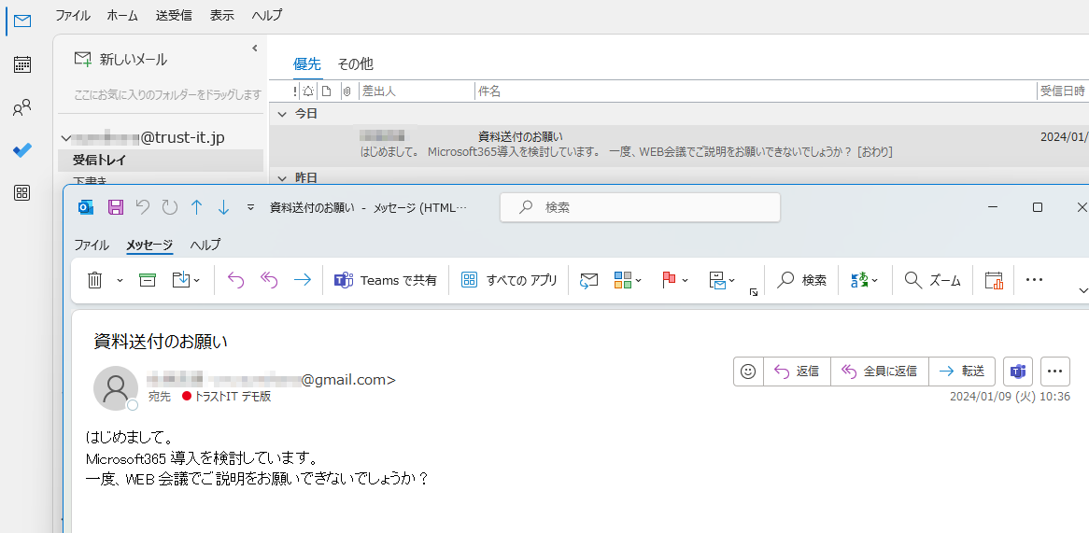The height and width of the screenshot is (533, 1089).
Task: Click the 検索 search box in title bar
Action: tap(640, 207)
